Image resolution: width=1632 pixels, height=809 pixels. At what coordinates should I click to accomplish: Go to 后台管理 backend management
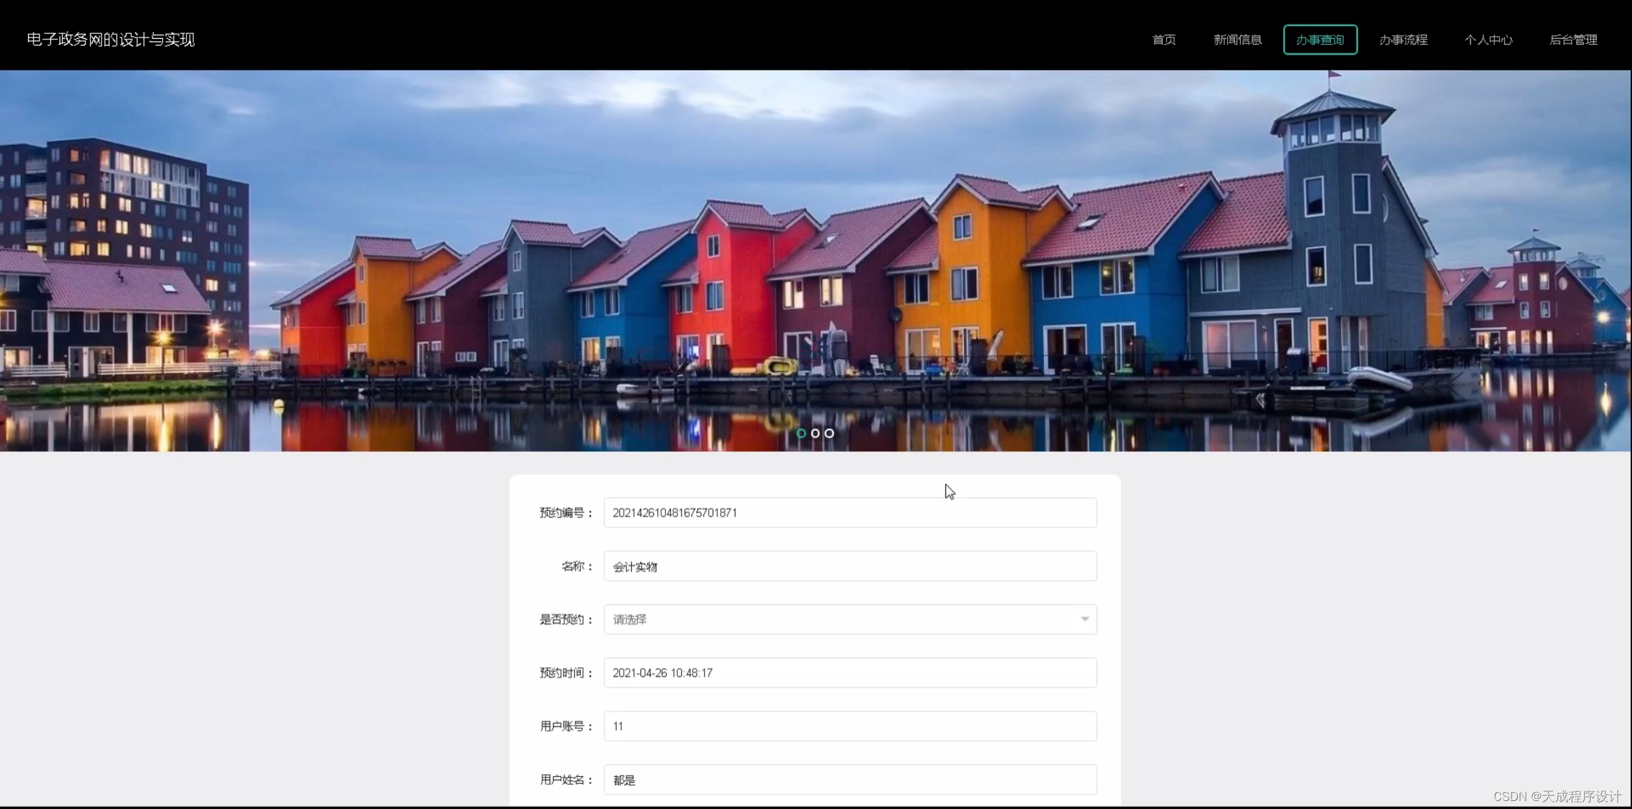[1572, 39]
